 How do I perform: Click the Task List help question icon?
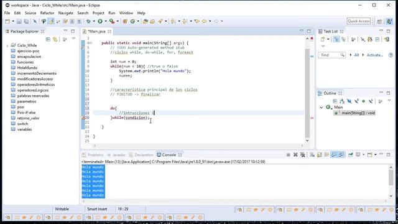(x=391, y=55)
